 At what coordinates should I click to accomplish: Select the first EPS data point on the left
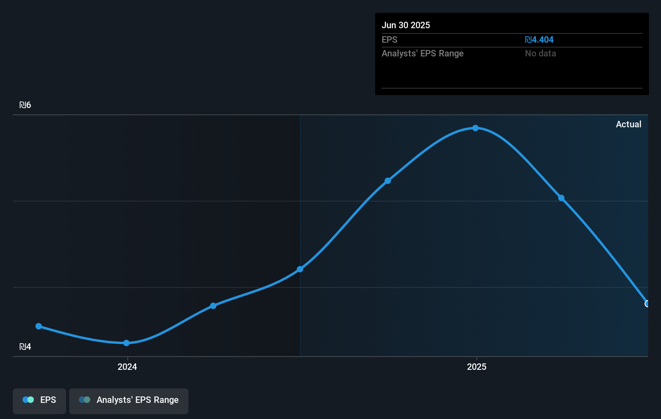tap(38, 326)
